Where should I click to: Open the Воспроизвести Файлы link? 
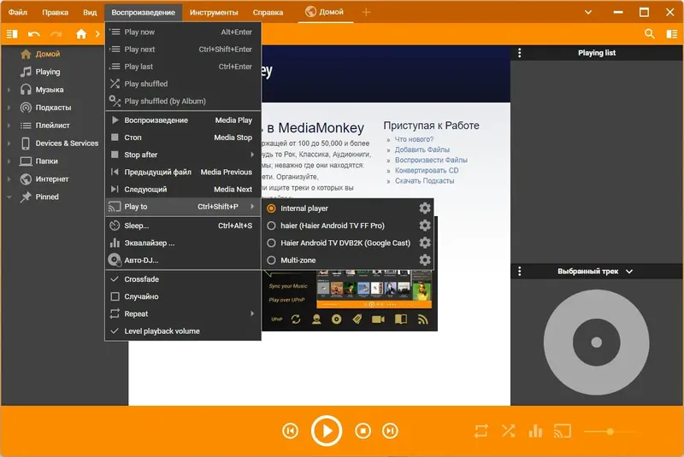pos(431,160)
